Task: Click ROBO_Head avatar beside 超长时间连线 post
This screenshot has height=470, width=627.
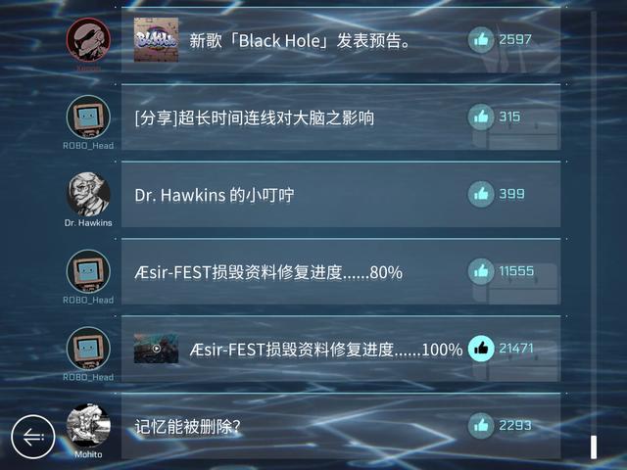Action: click(88, 117)
